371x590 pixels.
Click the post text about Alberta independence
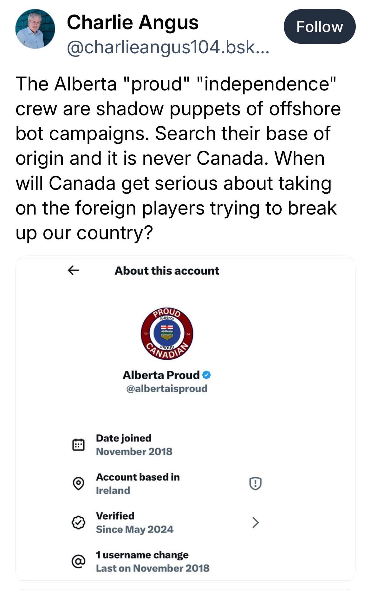(178, 158)
